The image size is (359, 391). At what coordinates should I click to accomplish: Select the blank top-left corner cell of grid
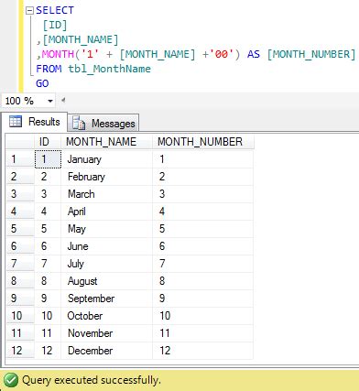pyautogui.click(x=20, y=142)
